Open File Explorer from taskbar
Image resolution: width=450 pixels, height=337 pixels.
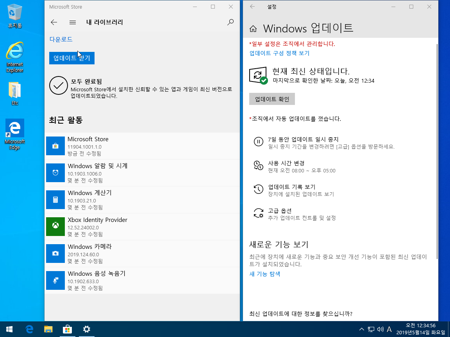tap(48, 329)
